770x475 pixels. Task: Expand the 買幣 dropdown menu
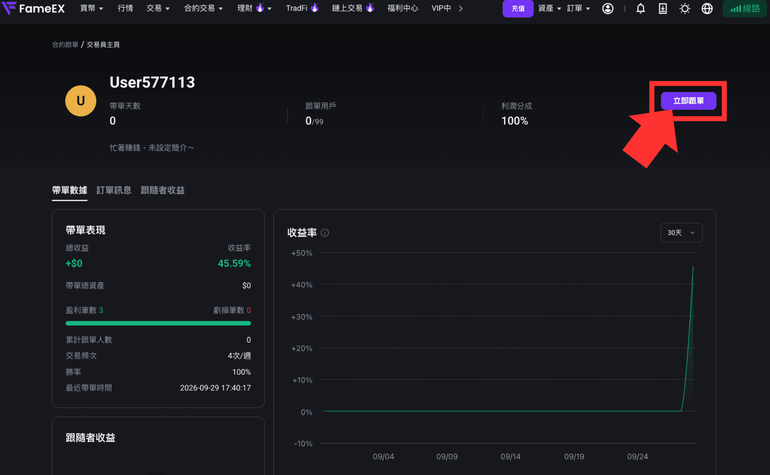point(91,8)
